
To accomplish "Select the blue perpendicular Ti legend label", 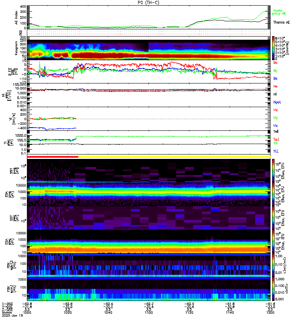I will pos(276,151).
